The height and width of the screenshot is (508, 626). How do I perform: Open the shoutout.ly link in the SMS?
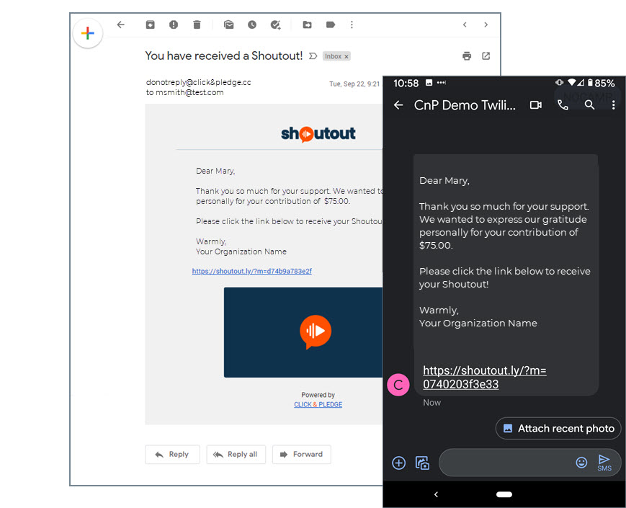coord(484,378)
